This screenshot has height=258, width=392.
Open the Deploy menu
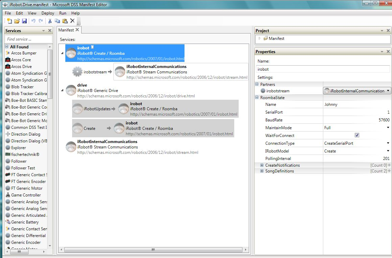(48, 13)
